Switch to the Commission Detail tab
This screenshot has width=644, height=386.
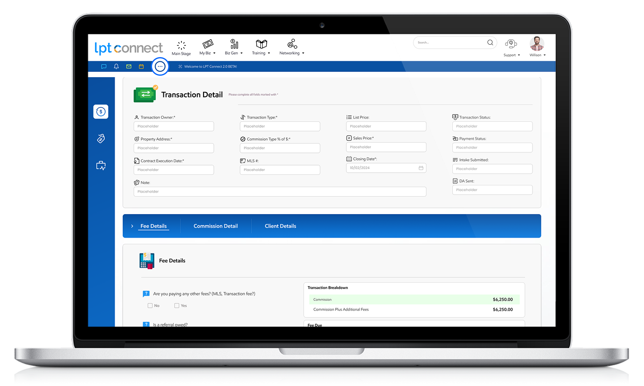[216, 226]
